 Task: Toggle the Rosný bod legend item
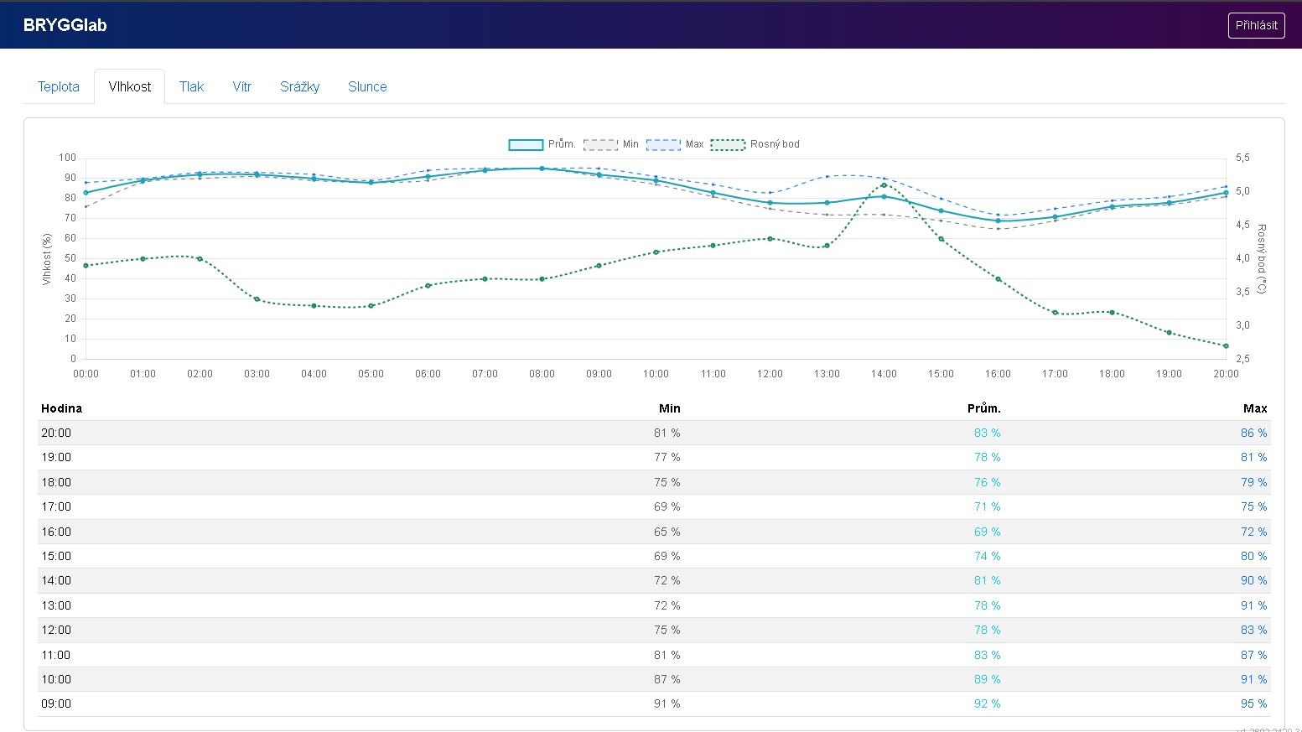(x=755, y=144)
